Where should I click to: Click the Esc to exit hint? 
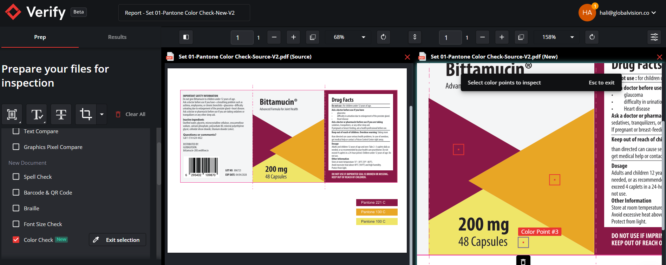pyautogui.click(x=601, y=83)
